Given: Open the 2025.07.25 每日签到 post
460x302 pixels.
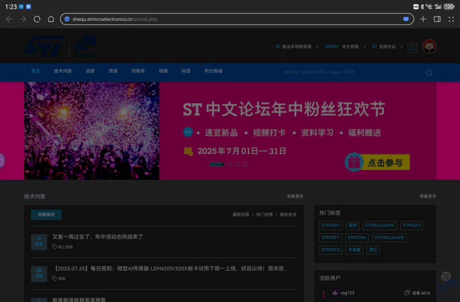Looking at the screenshot, I should tap(171, 268).
